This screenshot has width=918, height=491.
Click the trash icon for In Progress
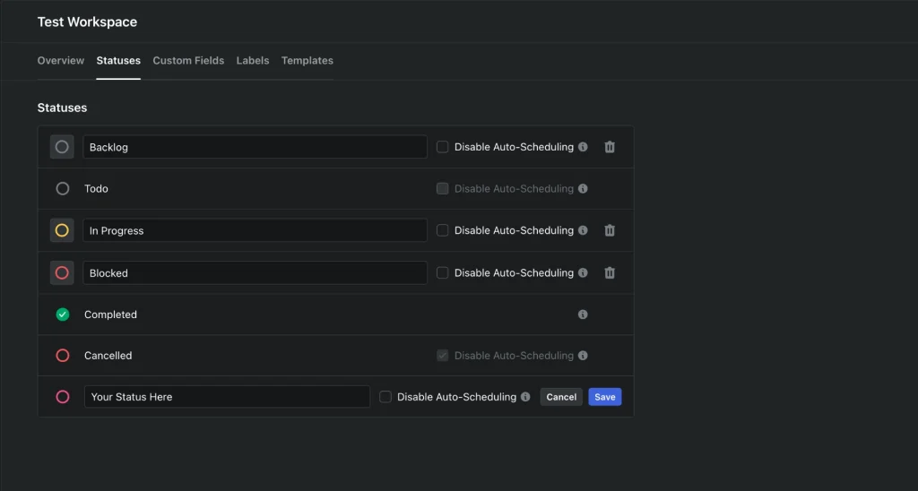point(610,230)
